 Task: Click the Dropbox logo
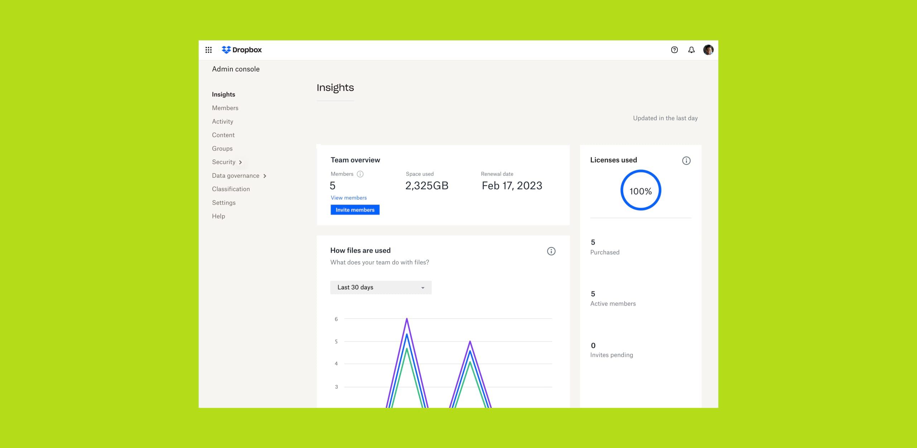click(x=242, y=50)
